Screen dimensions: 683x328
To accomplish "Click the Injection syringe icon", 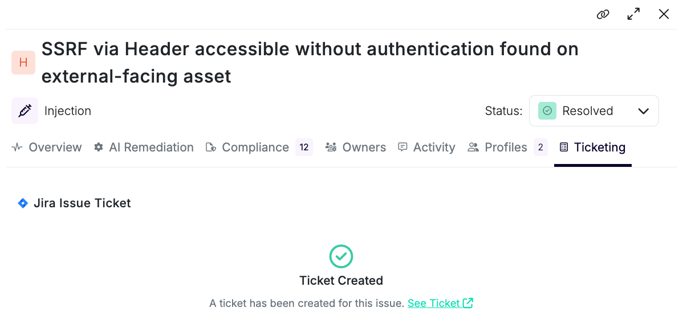I will click(25, 111).
